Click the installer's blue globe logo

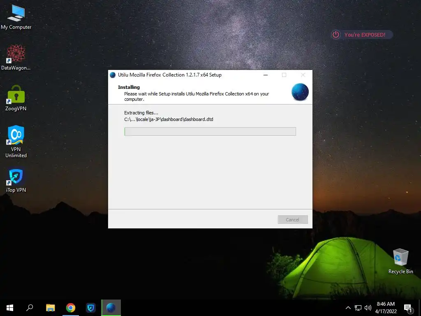(x=300, y=92)
